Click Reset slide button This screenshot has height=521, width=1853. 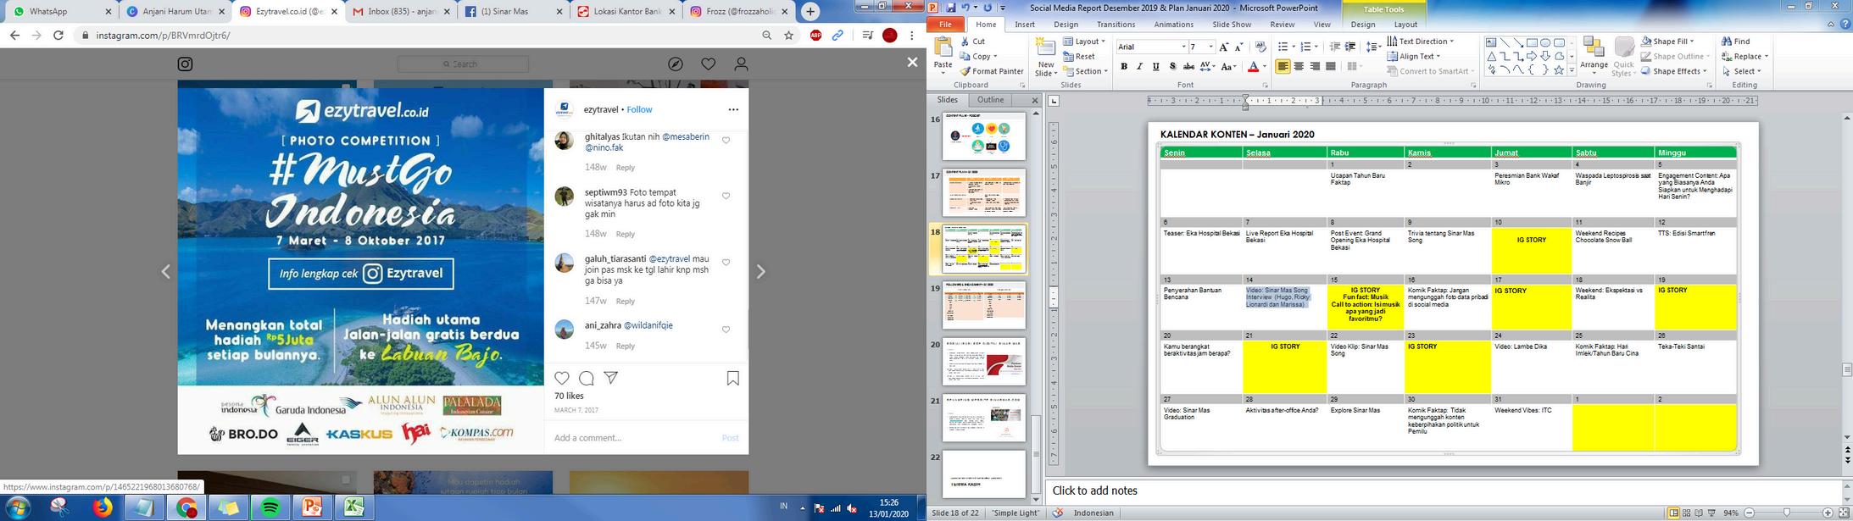coord(1079,57)
